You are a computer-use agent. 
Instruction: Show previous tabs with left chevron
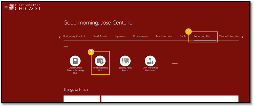pyautogui.click(x=60, y=37)
